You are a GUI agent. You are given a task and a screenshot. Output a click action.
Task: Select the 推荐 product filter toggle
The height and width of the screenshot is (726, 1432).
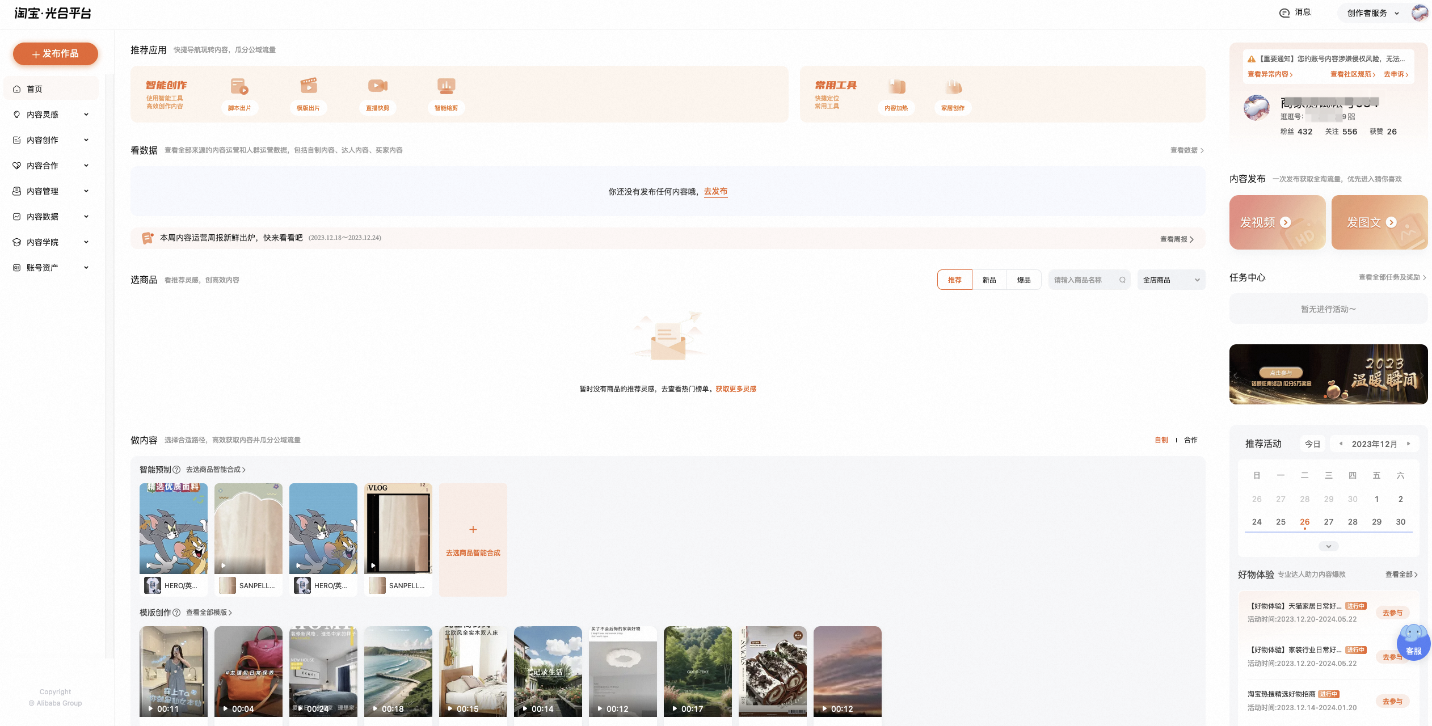(955, 280)
